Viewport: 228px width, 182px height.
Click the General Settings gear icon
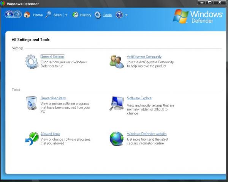point(32,61)
